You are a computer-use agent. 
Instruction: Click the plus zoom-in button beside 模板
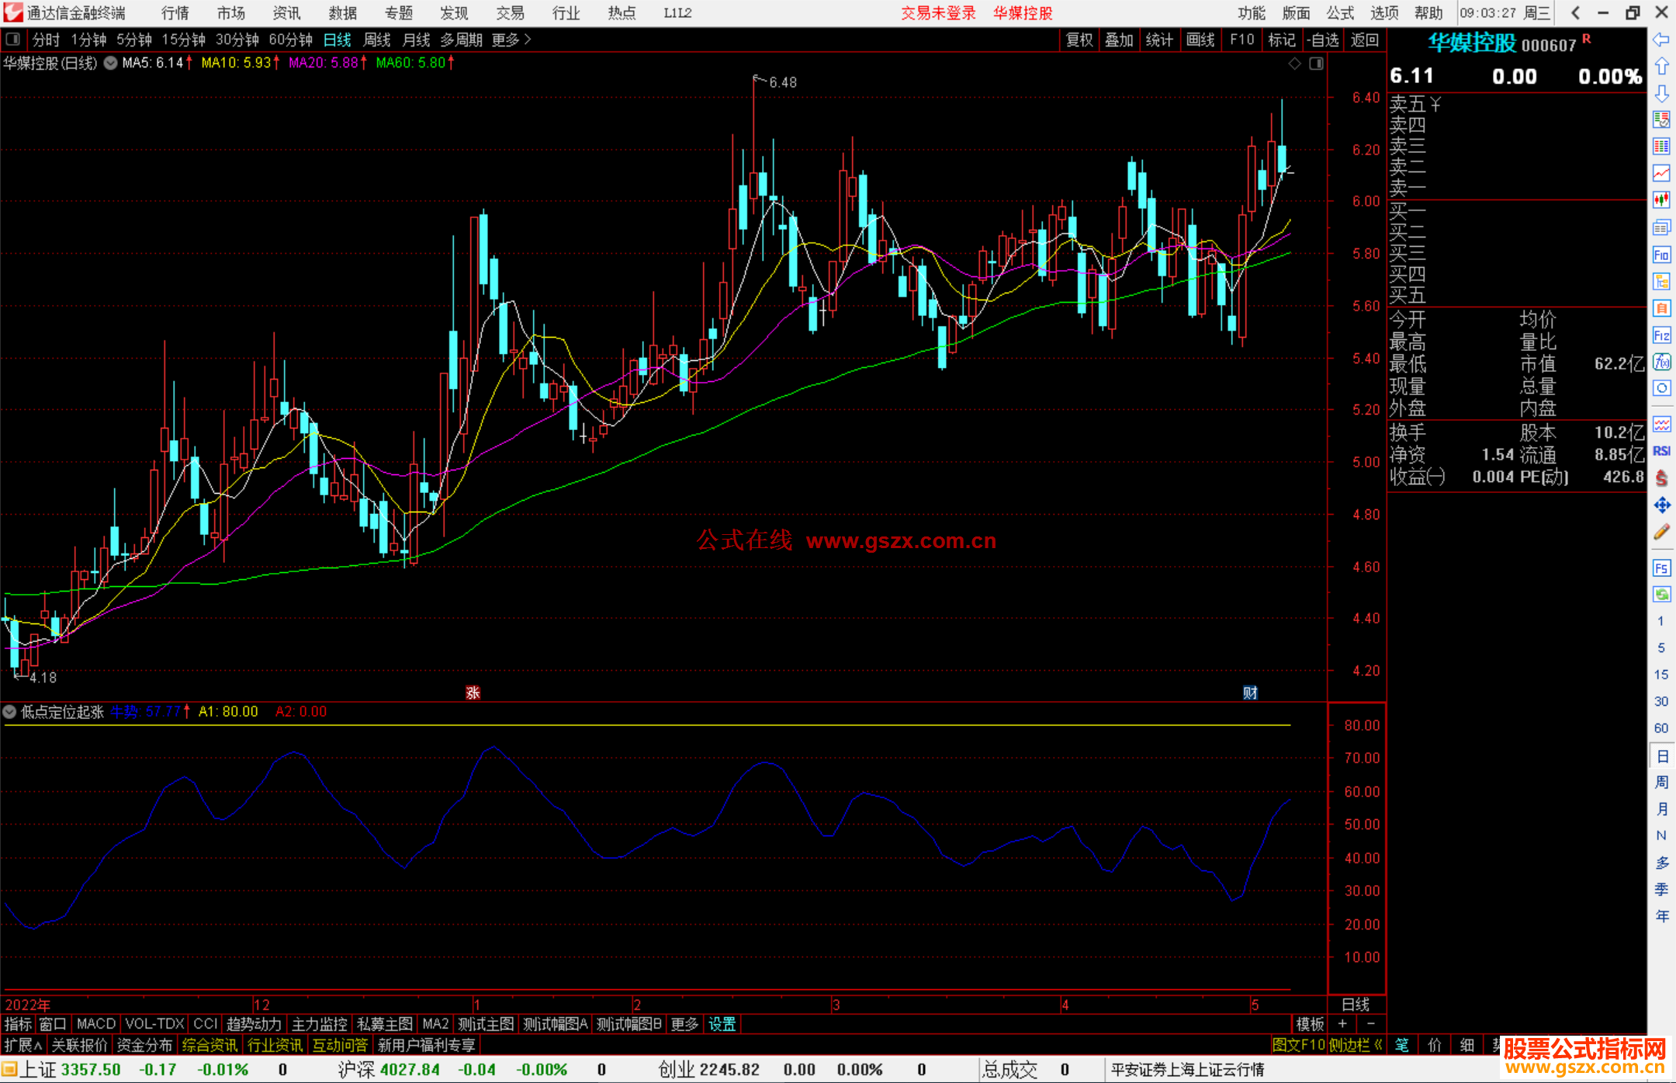tap(1342, 1024)
